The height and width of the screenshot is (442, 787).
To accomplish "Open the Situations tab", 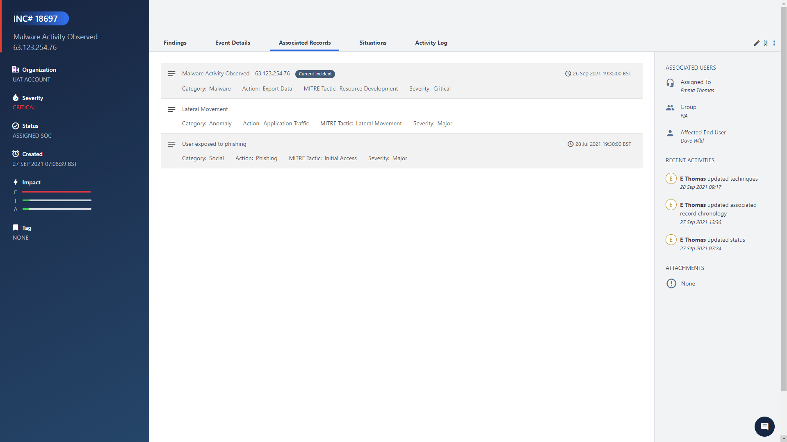I will pyautogui.click(x=373, y=43).
